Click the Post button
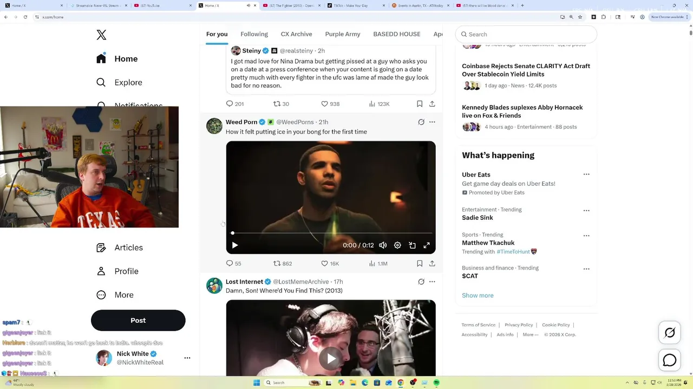 pyautogui.click(x=138, y=320)
